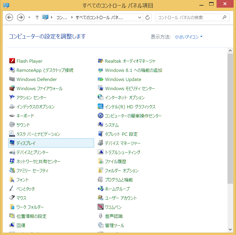Open the マウス icon
The image size is (236, 235).
(x=12, y=198)
